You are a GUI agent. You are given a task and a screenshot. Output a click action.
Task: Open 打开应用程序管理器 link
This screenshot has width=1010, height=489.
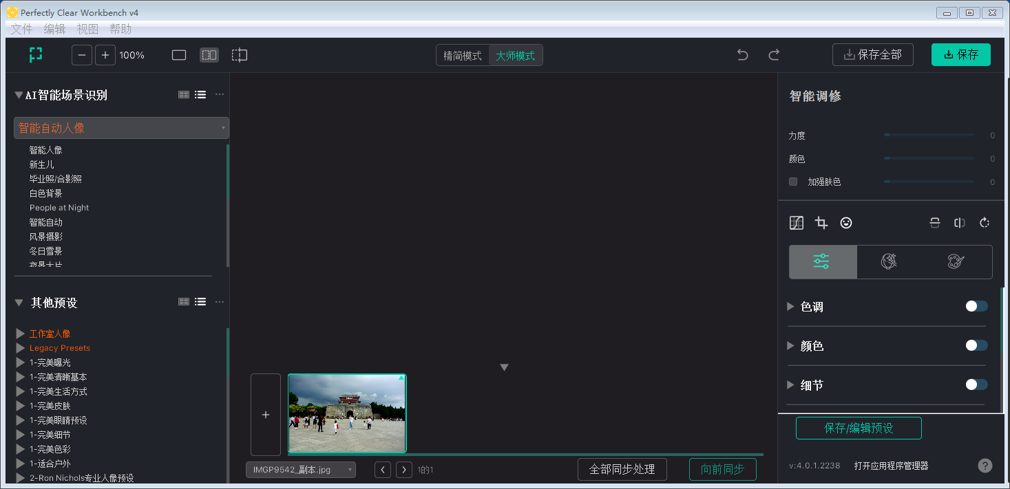pos(891,466)
